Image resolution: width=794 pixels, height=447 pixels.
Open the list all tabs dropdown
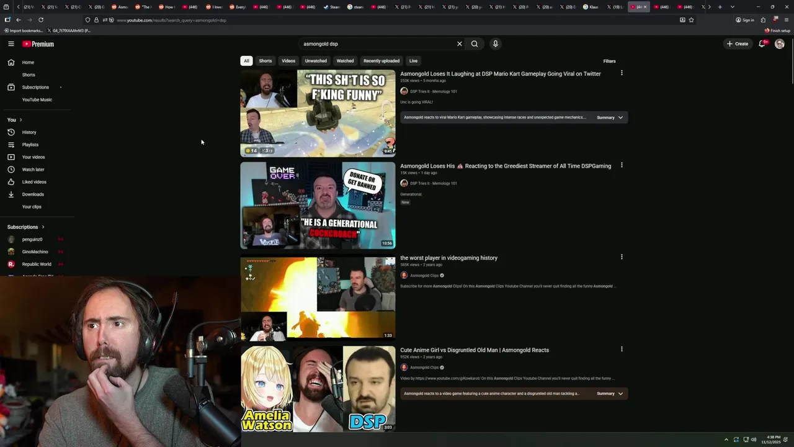[x=733, y=7]
